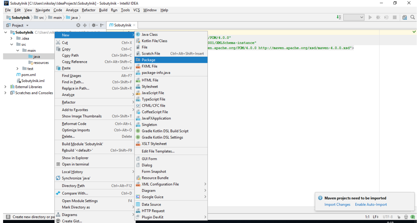Select Open Module Settings in context menu

94,201
